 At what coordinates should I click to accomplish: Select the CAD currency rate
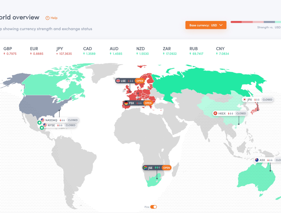[x=89, y=51]
